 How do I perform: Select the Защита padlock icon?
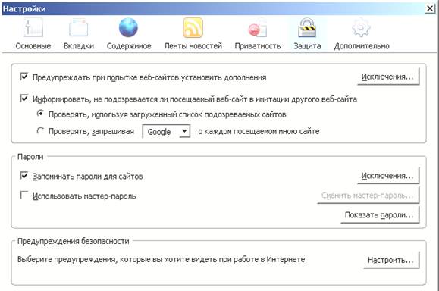point(307,27)
